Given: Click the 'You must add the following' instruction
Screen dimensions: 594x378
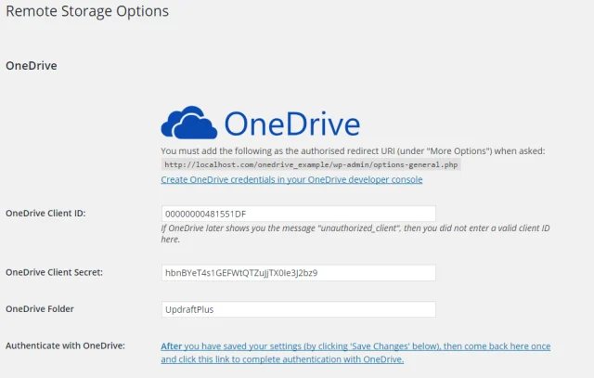Looking at the screenshot, I should (223, 150).
